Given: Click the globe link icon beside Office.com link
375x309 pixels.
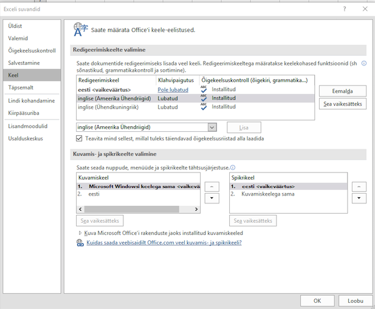Looking at the screenshot, I should [x=80, y=243].
